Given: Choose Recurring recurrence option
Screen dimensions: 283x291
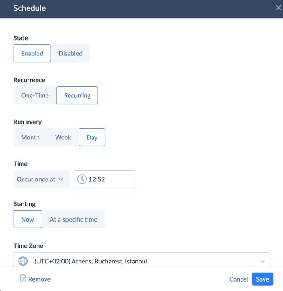Looking at the screenshot, I should click(x=77, y=95).
